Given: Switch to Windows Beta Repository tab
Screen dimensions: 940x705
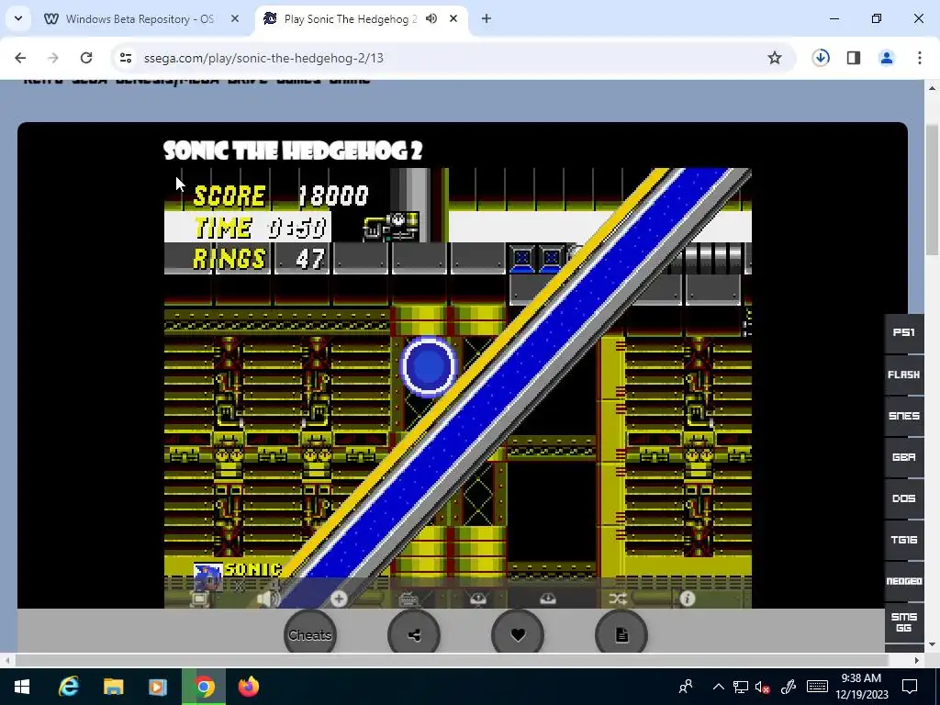Looking at the screenshot, I should (x=141, y=19).
